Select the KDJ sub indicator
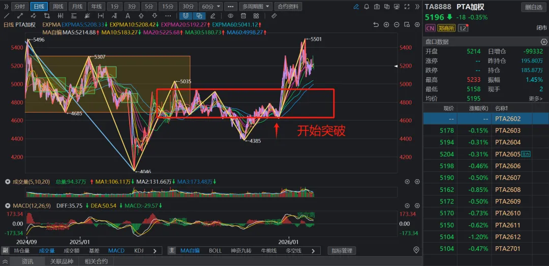The width and height of the screenshot is (549, 266). pos(139,251)
